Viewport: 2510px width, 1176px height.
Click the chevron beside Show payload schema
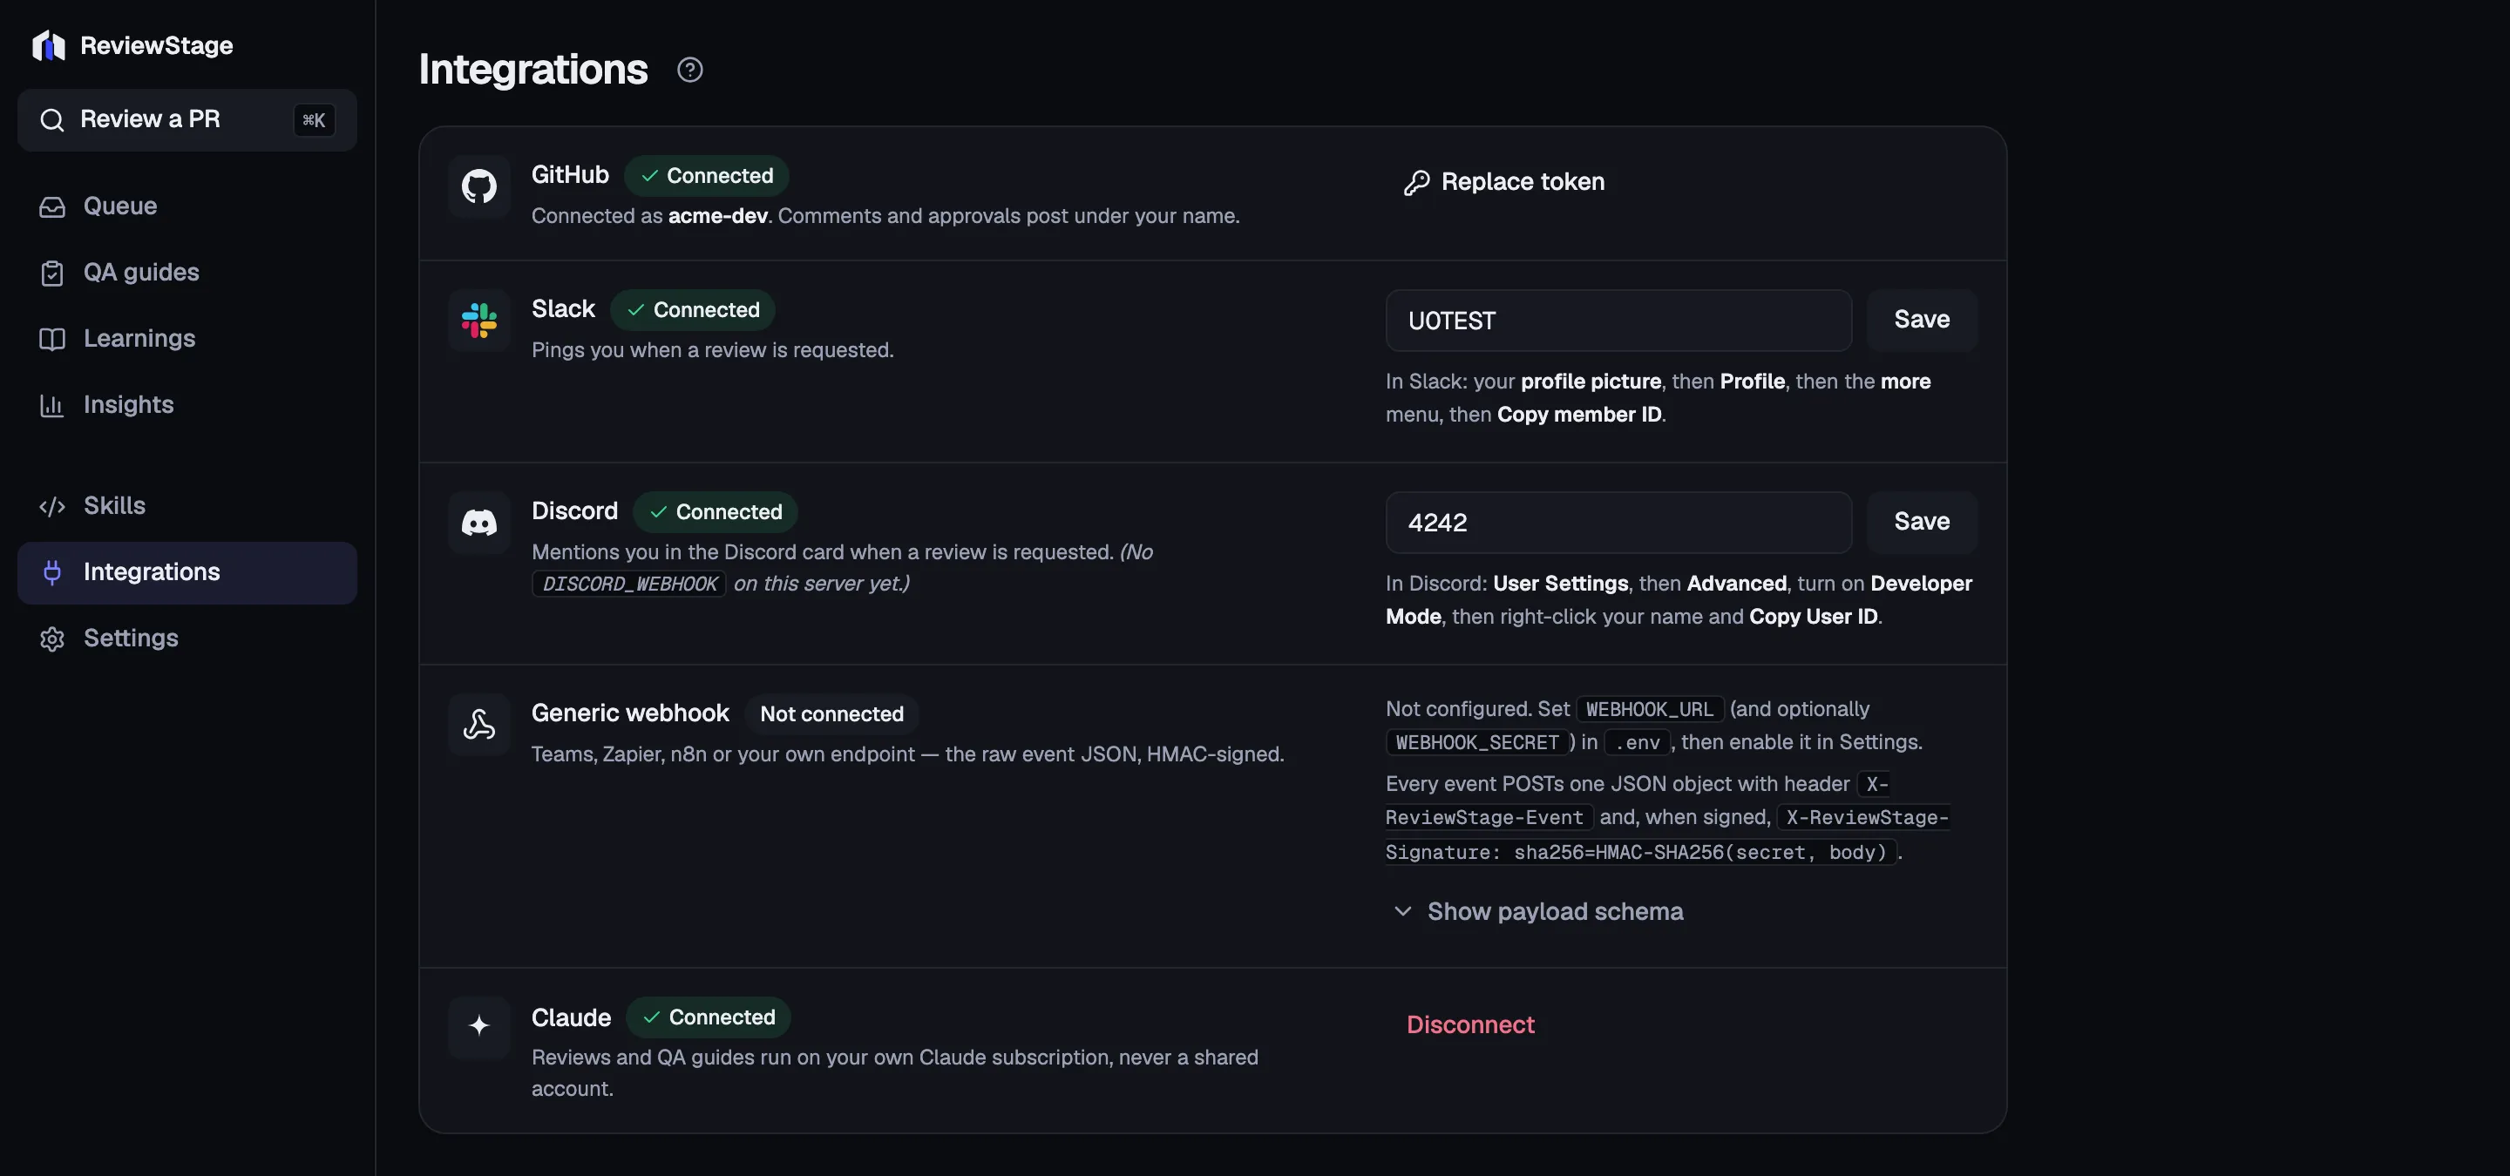pyautogui.click(x=1402, y=912)
